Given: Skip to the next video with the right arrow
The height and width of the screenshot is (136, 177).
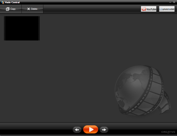Looking at the screenshot, I should click(x=104, y=130).
